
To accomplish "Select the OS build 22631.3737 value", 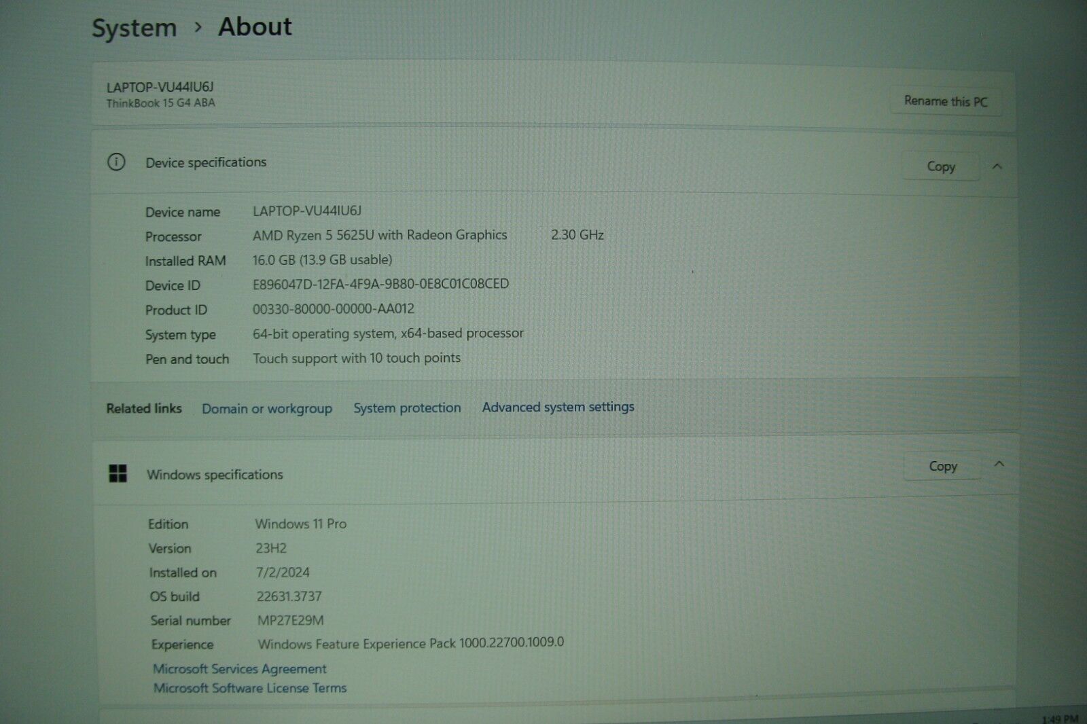I will click(289, 596).
